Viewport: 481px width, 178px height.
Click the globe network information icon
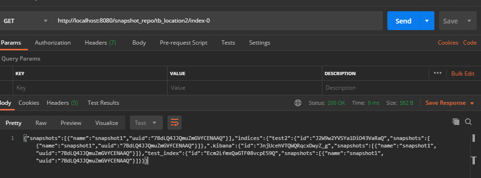(x=298, y=103)
